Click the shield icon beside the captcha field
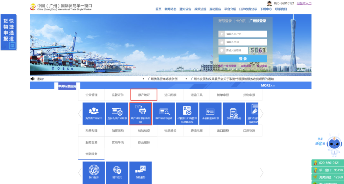The image size is (344, 184). [x=222, y=50]
